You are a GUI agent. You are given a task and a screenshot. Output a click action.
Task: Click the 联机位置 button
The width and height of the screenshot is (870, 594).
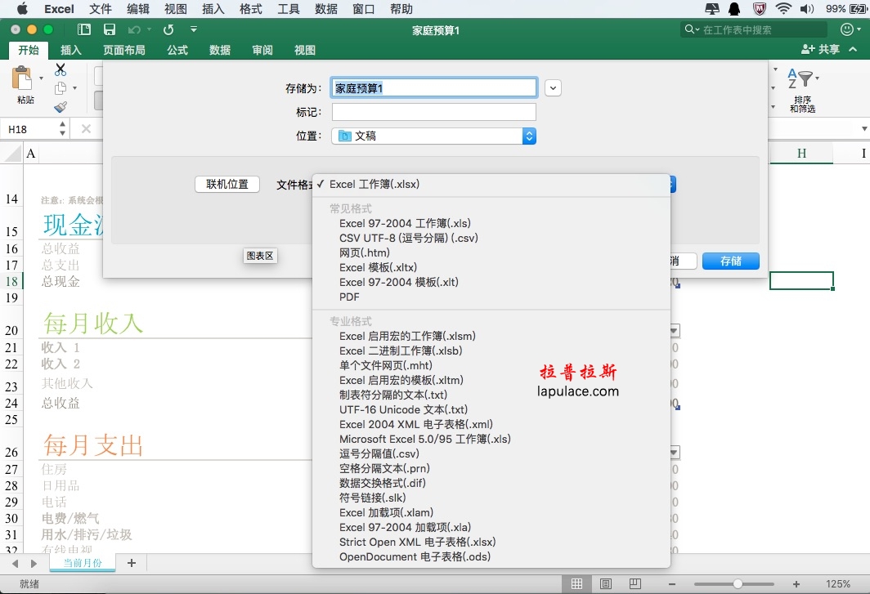click(x=227, y=184)
